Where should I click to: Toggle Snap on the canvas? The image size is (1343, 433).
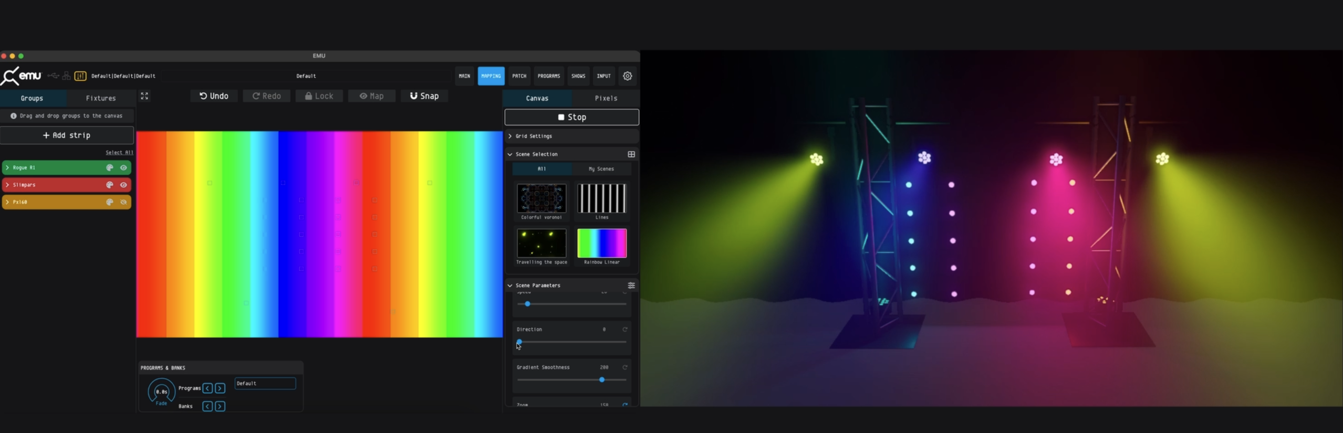click(x=424, y=96)
